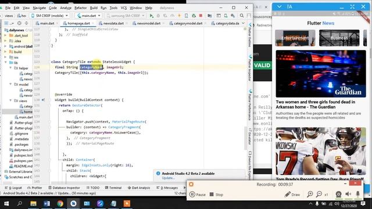This screenshot has width=372, height=209.
Task: Open the Database Inspector tool window
Action: (x=64, y=188)
